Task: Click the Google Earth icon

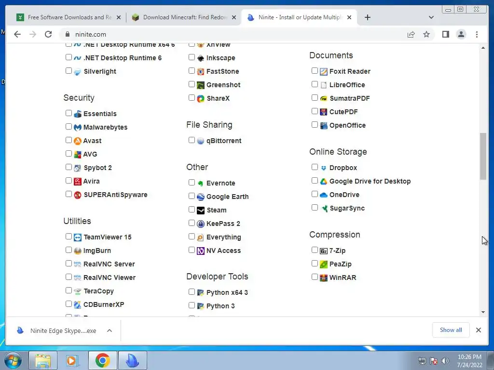Action: pos(201,197)
